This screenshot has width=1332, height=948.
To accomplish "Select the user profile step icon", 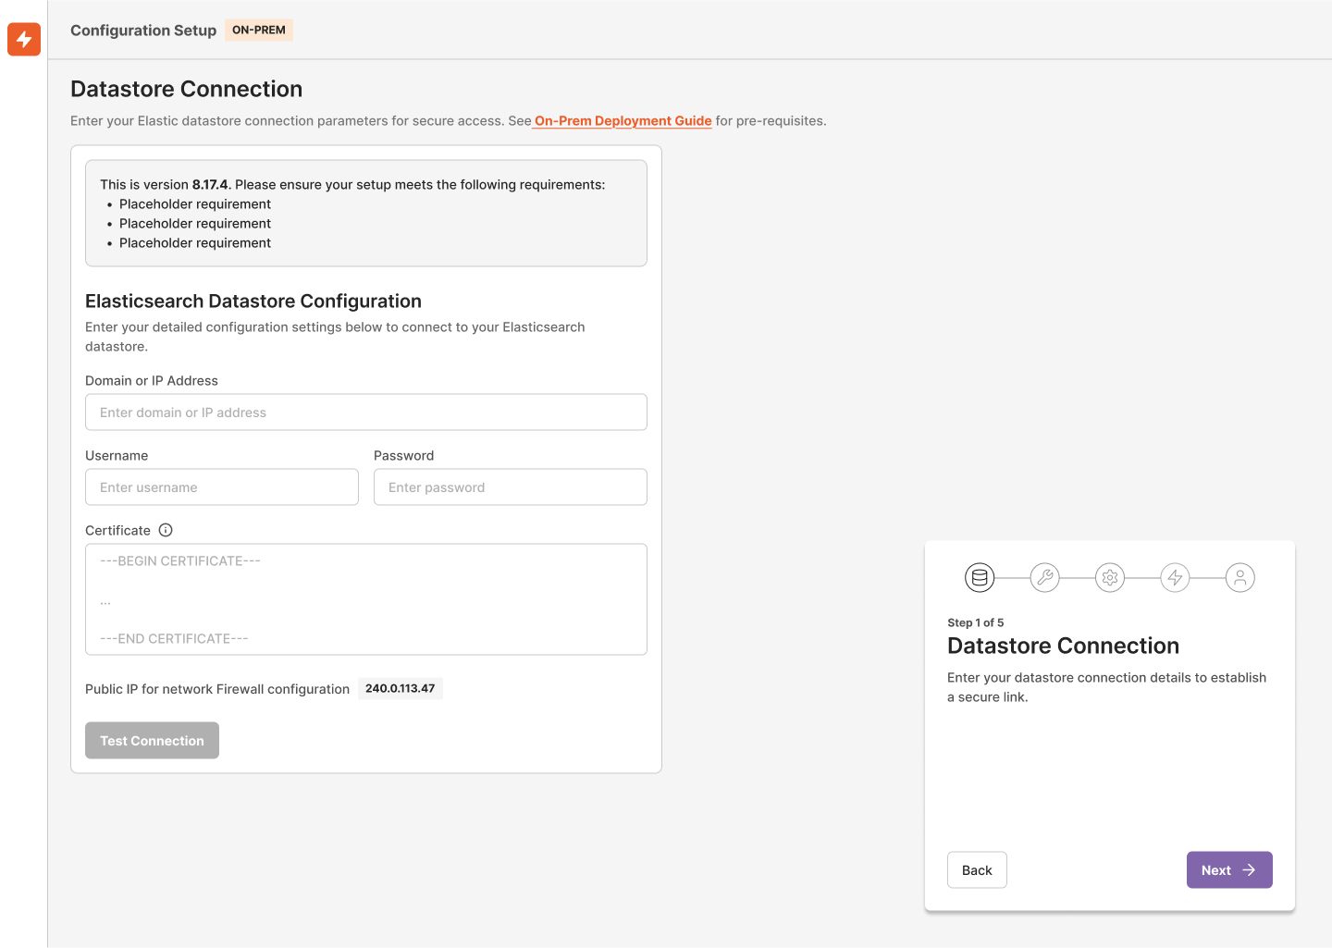I will 1240,577.
